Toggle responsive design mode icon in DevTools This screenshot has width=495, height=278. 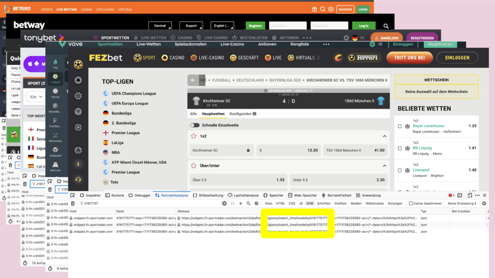470,195
